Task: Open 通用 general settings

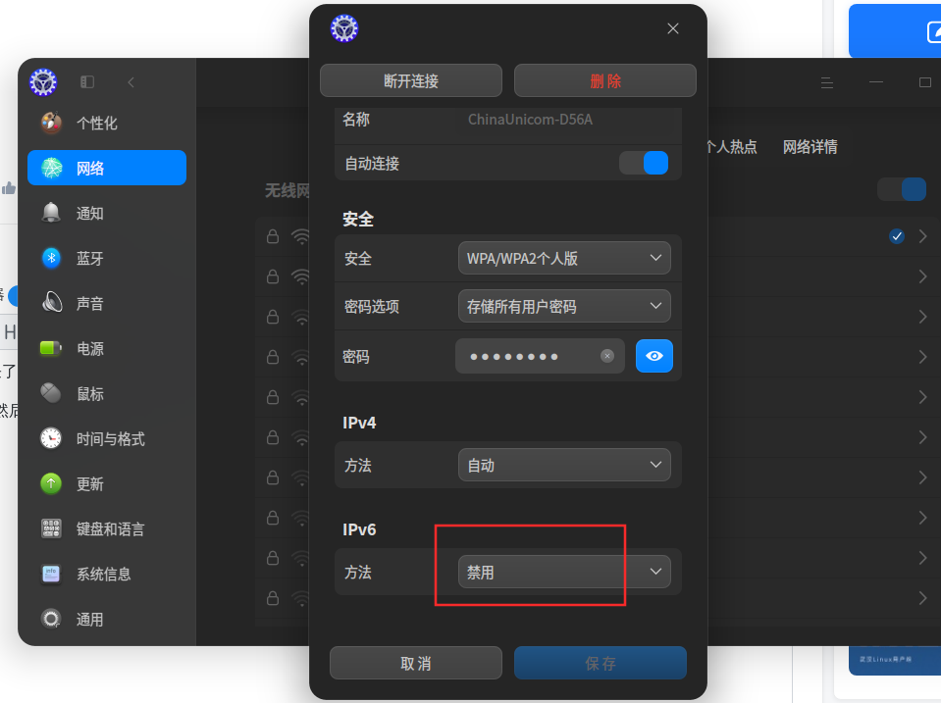Action: tap(107, 619)
